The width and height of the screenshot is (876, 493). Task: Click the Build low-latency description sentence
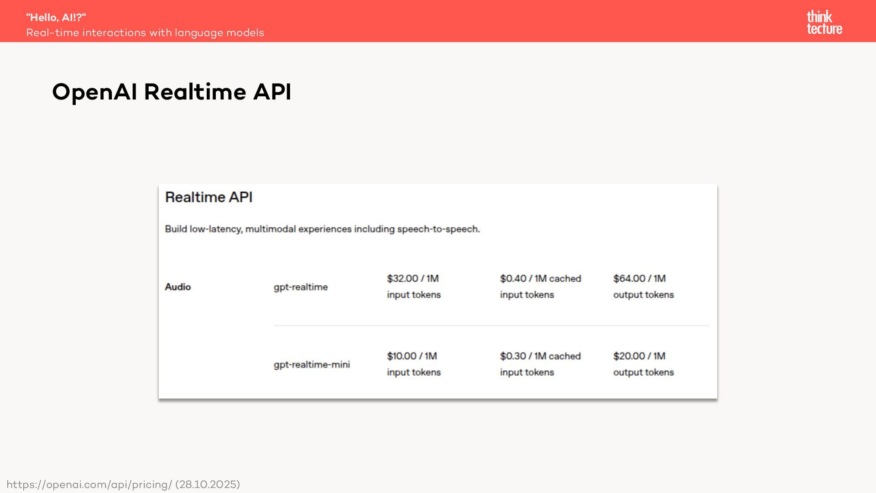[322, 229]
